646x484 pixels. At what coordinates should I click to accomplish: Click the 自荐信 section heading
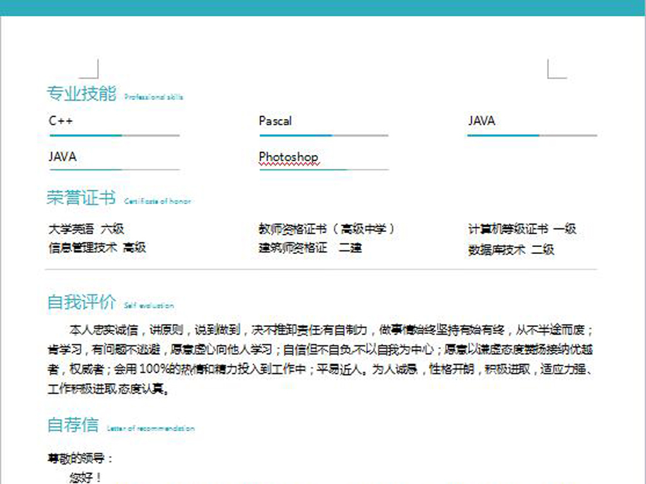pos(73,425)
